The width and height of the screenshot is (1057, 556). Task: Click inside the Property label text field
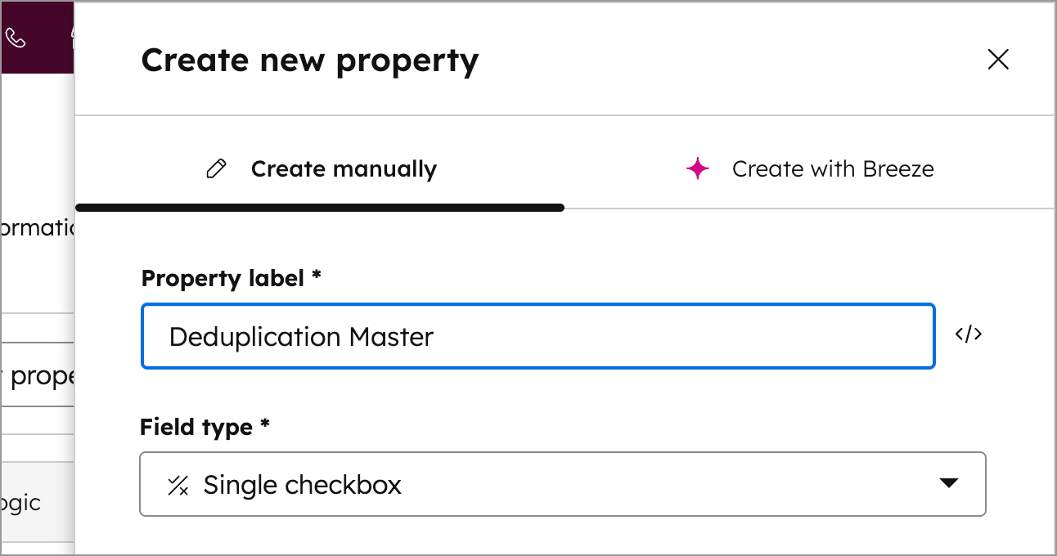(x=537, y=336)
